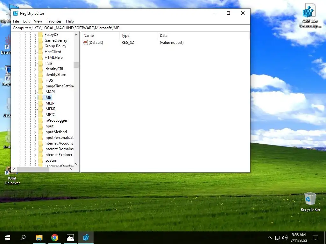Select the IsoBurn folder icon
326x244 pixels.
pos(40,160)
